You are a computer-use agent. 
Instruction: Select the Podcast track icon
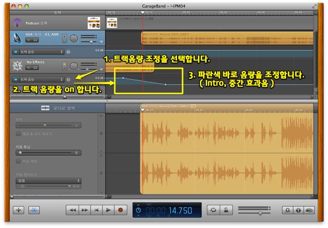pyautogui.click(x=17, y=22)
